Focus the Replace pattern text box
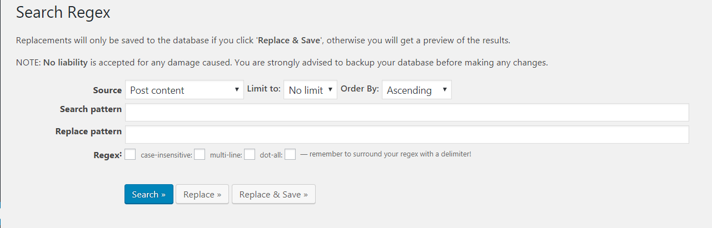This screenshot has height=228, width=712. (x=407, y=134)
